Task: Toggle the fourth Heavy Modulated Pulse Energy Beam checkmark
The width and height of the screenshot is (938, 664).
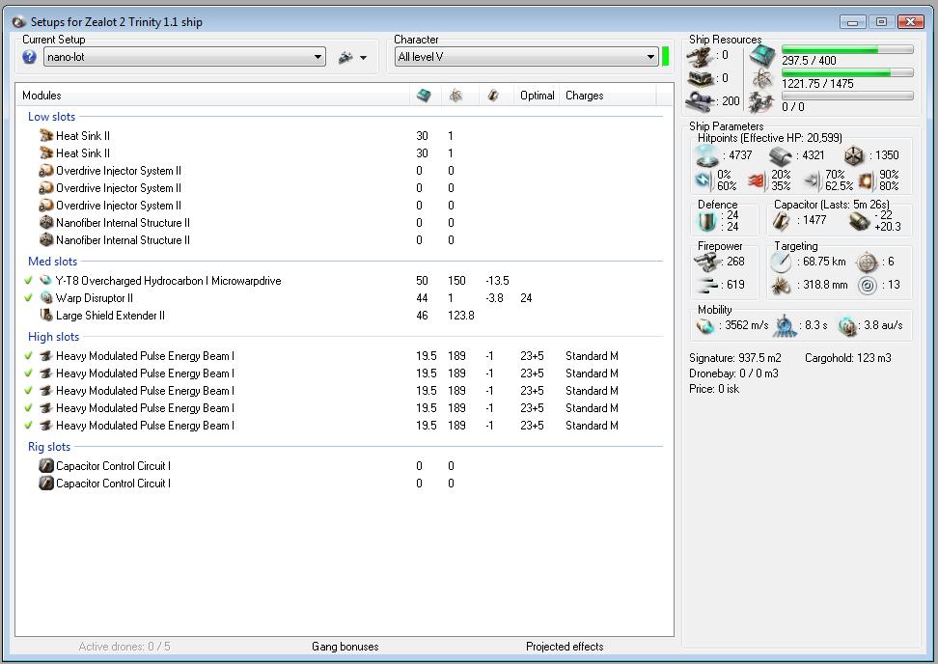Action: (28, 408)
